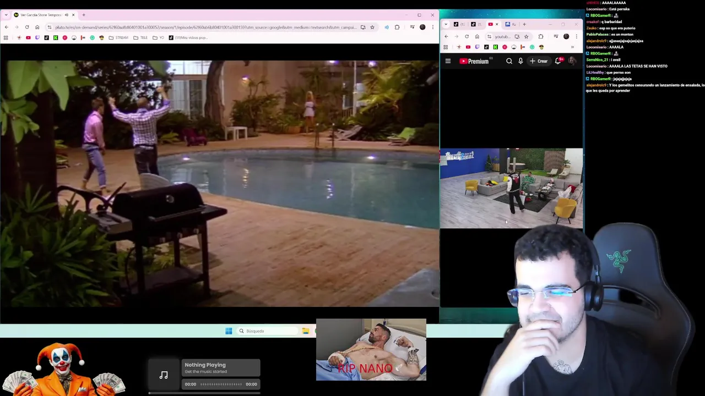Open YouTube notifications bell
705x396 pixels.
tap(558, 61)
